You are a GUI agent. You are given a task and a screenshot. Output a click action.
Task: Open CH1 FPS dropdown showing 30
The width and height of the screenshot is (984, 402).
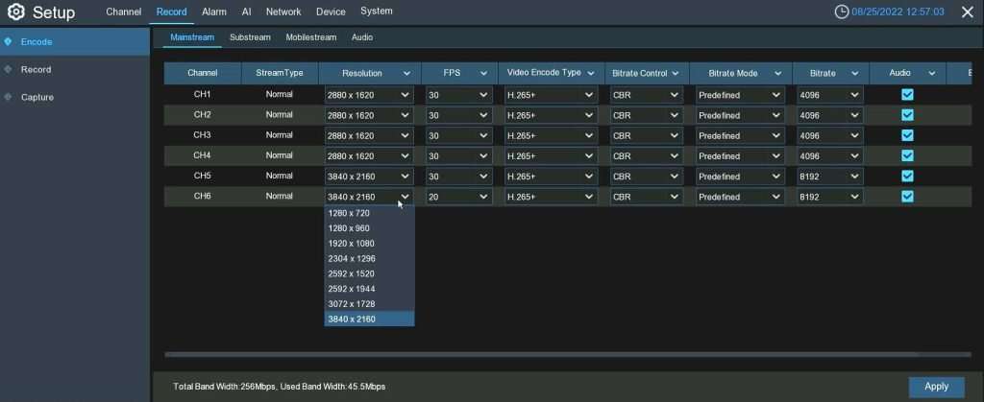pyautogui.click(x=458, y=95)
